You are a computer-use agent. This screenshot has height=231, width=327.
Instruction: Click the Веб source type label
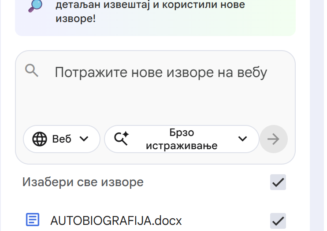pyautogui.click(x=62, y=139)
